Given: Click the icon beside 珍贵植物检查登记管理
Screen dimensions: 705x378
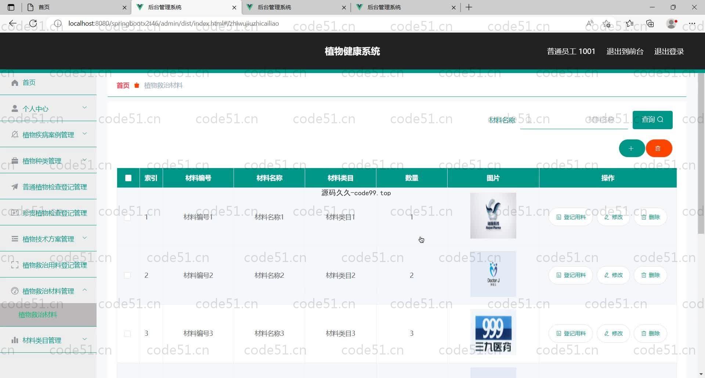Looking at the screenshot, I should (15, 213).
